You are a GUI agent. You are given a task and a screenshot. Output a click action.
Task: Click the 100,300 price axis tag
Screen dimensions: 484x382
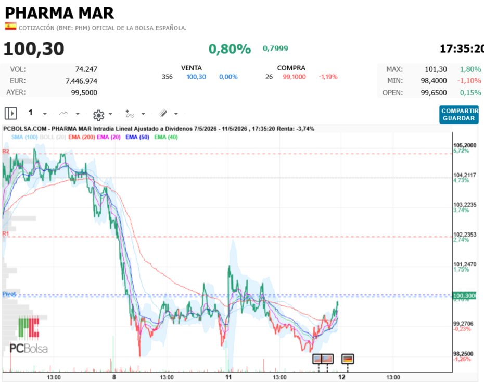pos(464,295)
